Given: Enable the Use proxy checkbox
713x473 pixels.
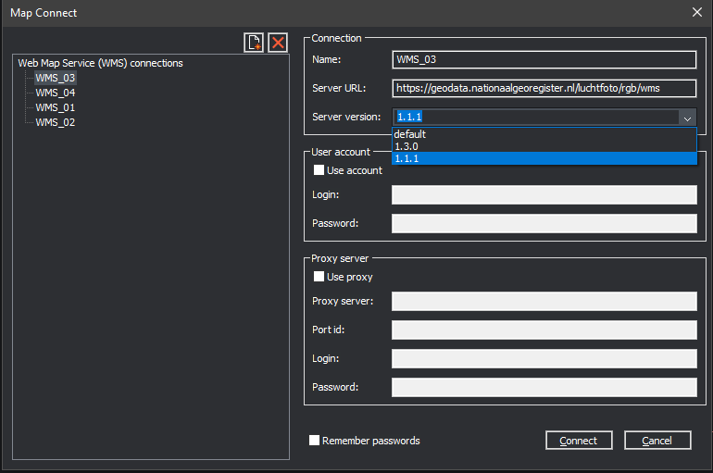Looking at the screenshot, I should tap(319, 277).
